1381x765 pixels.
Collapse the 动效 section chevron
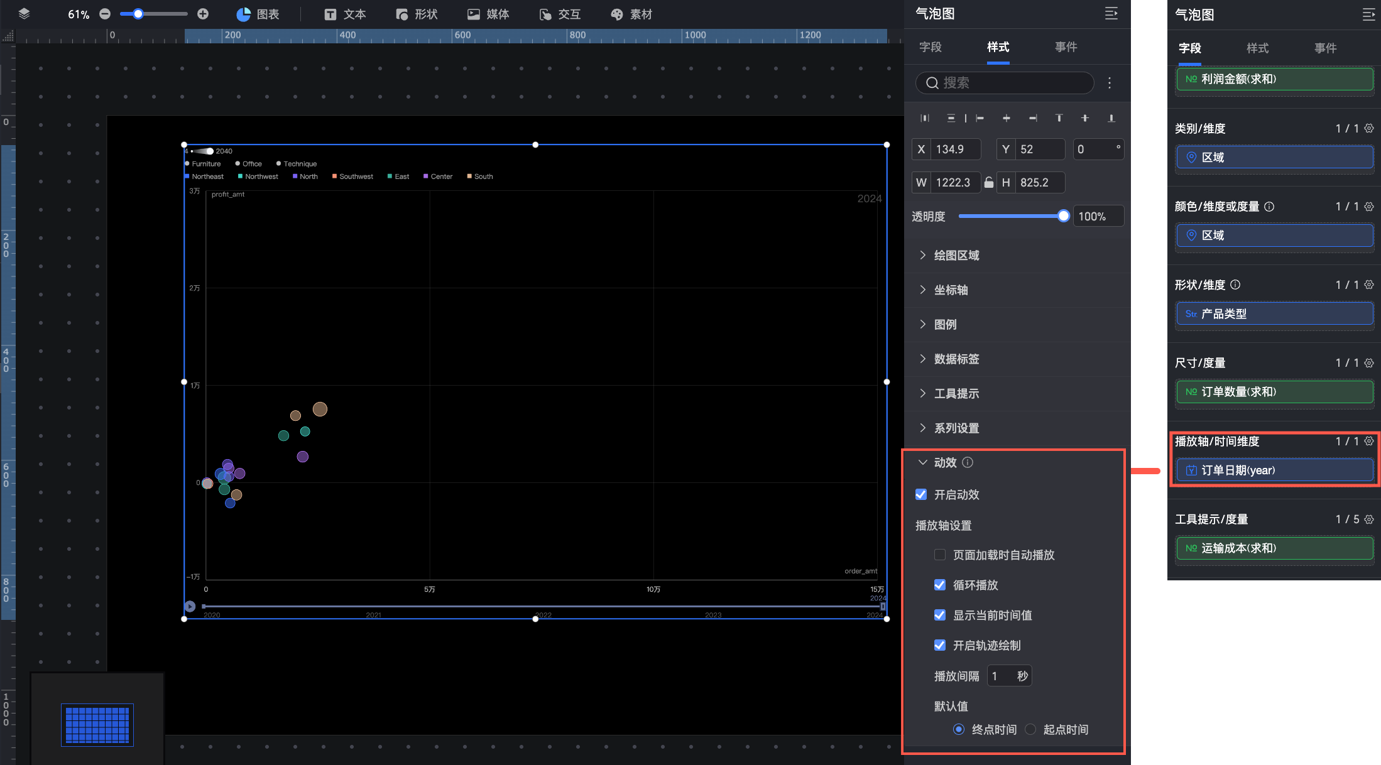point(923,463)
